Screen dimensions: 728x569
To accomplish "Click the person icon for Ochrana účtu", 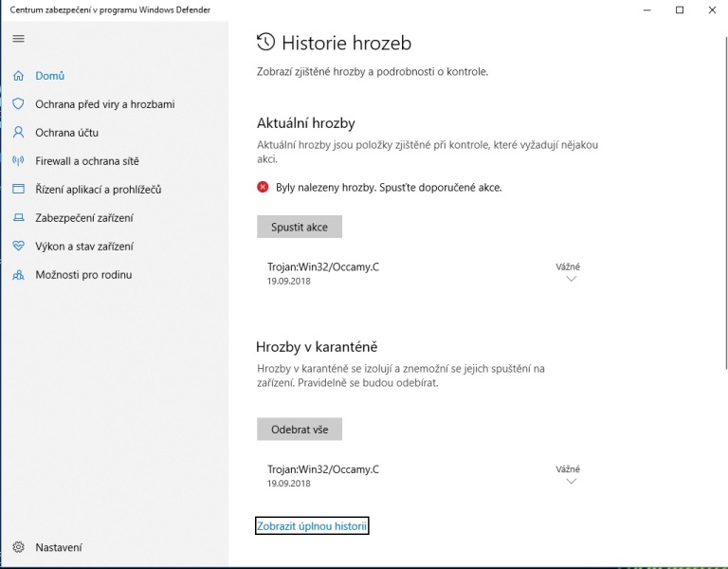I will pos(18,133).
